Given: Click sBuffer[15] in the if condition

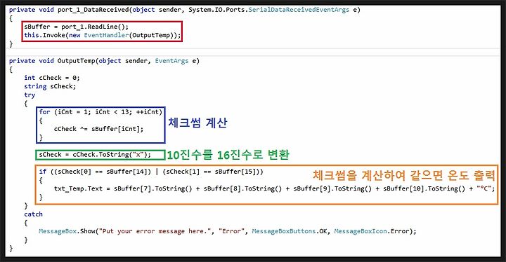Looking at the screenshot, I should click(235, 172).
